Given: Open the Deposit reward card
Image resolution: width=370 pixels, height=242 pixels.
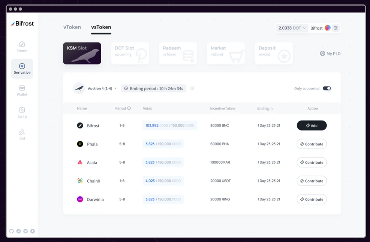Looking at the screenshot, I should click(274, 53).
